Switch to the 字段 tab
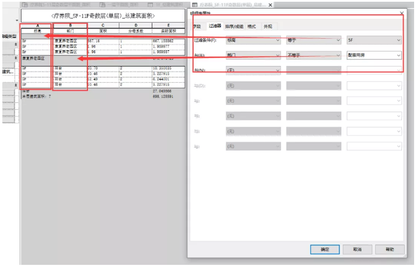417x266 pixels. tap(197, 26)
